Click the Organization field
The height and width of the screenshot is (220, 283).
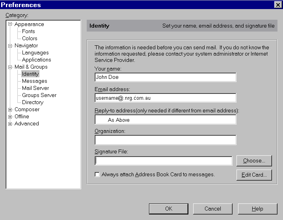coord(165,140)
